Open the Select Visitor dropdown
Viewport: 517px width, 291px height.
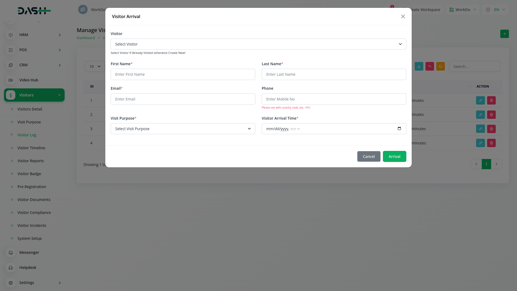click(258, 44)
